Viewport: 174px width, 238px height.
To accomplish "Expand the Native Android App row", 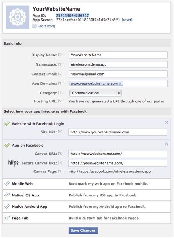I will 87,207.
